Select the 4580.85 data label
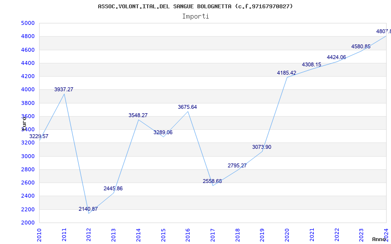391x244 pixels. pyautogui.click(x=361, y=46)
